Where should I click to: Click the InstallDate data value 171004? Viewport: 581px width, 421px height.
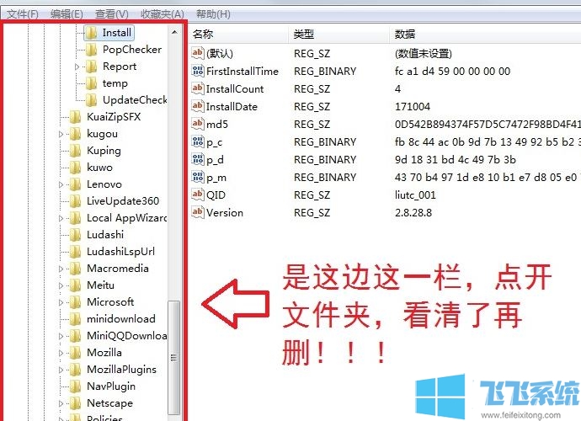tap(413, 107)
